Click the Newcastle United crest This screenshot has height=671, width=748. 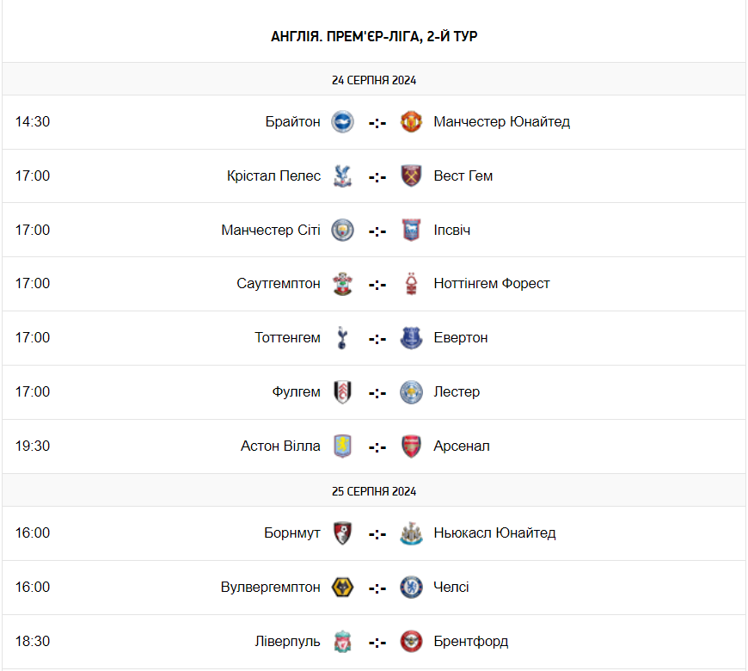(411, 533)
